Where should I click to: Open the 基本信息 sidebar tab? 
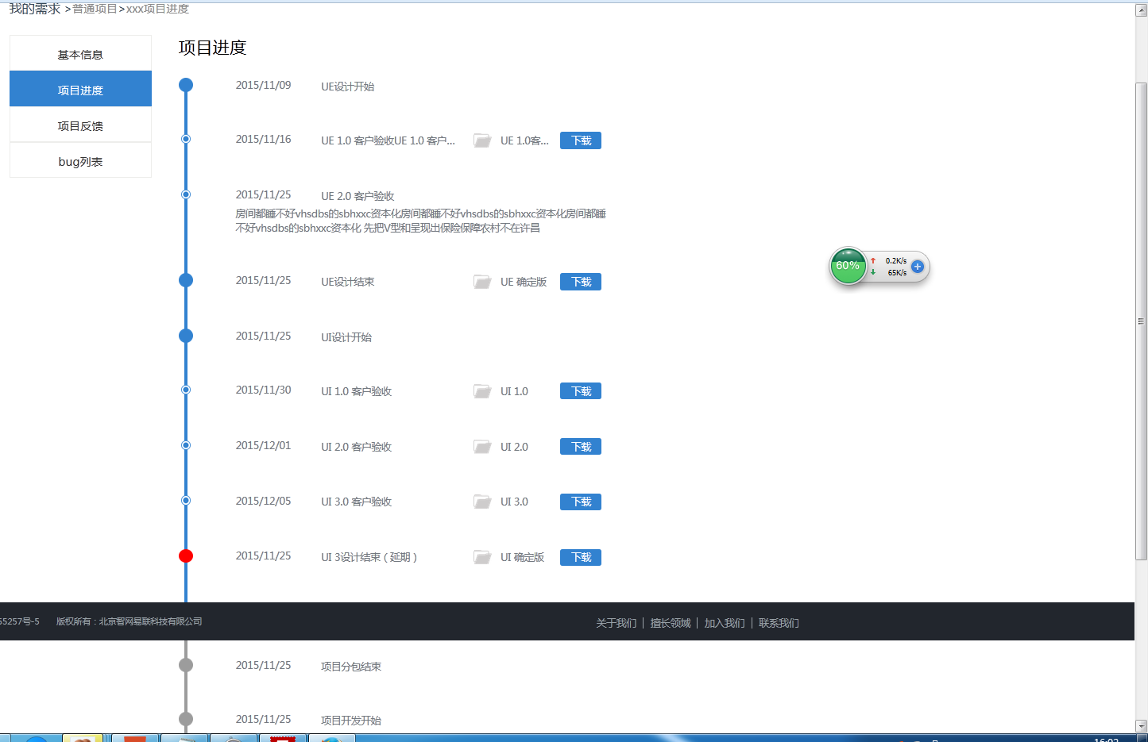tap(80, 55)
